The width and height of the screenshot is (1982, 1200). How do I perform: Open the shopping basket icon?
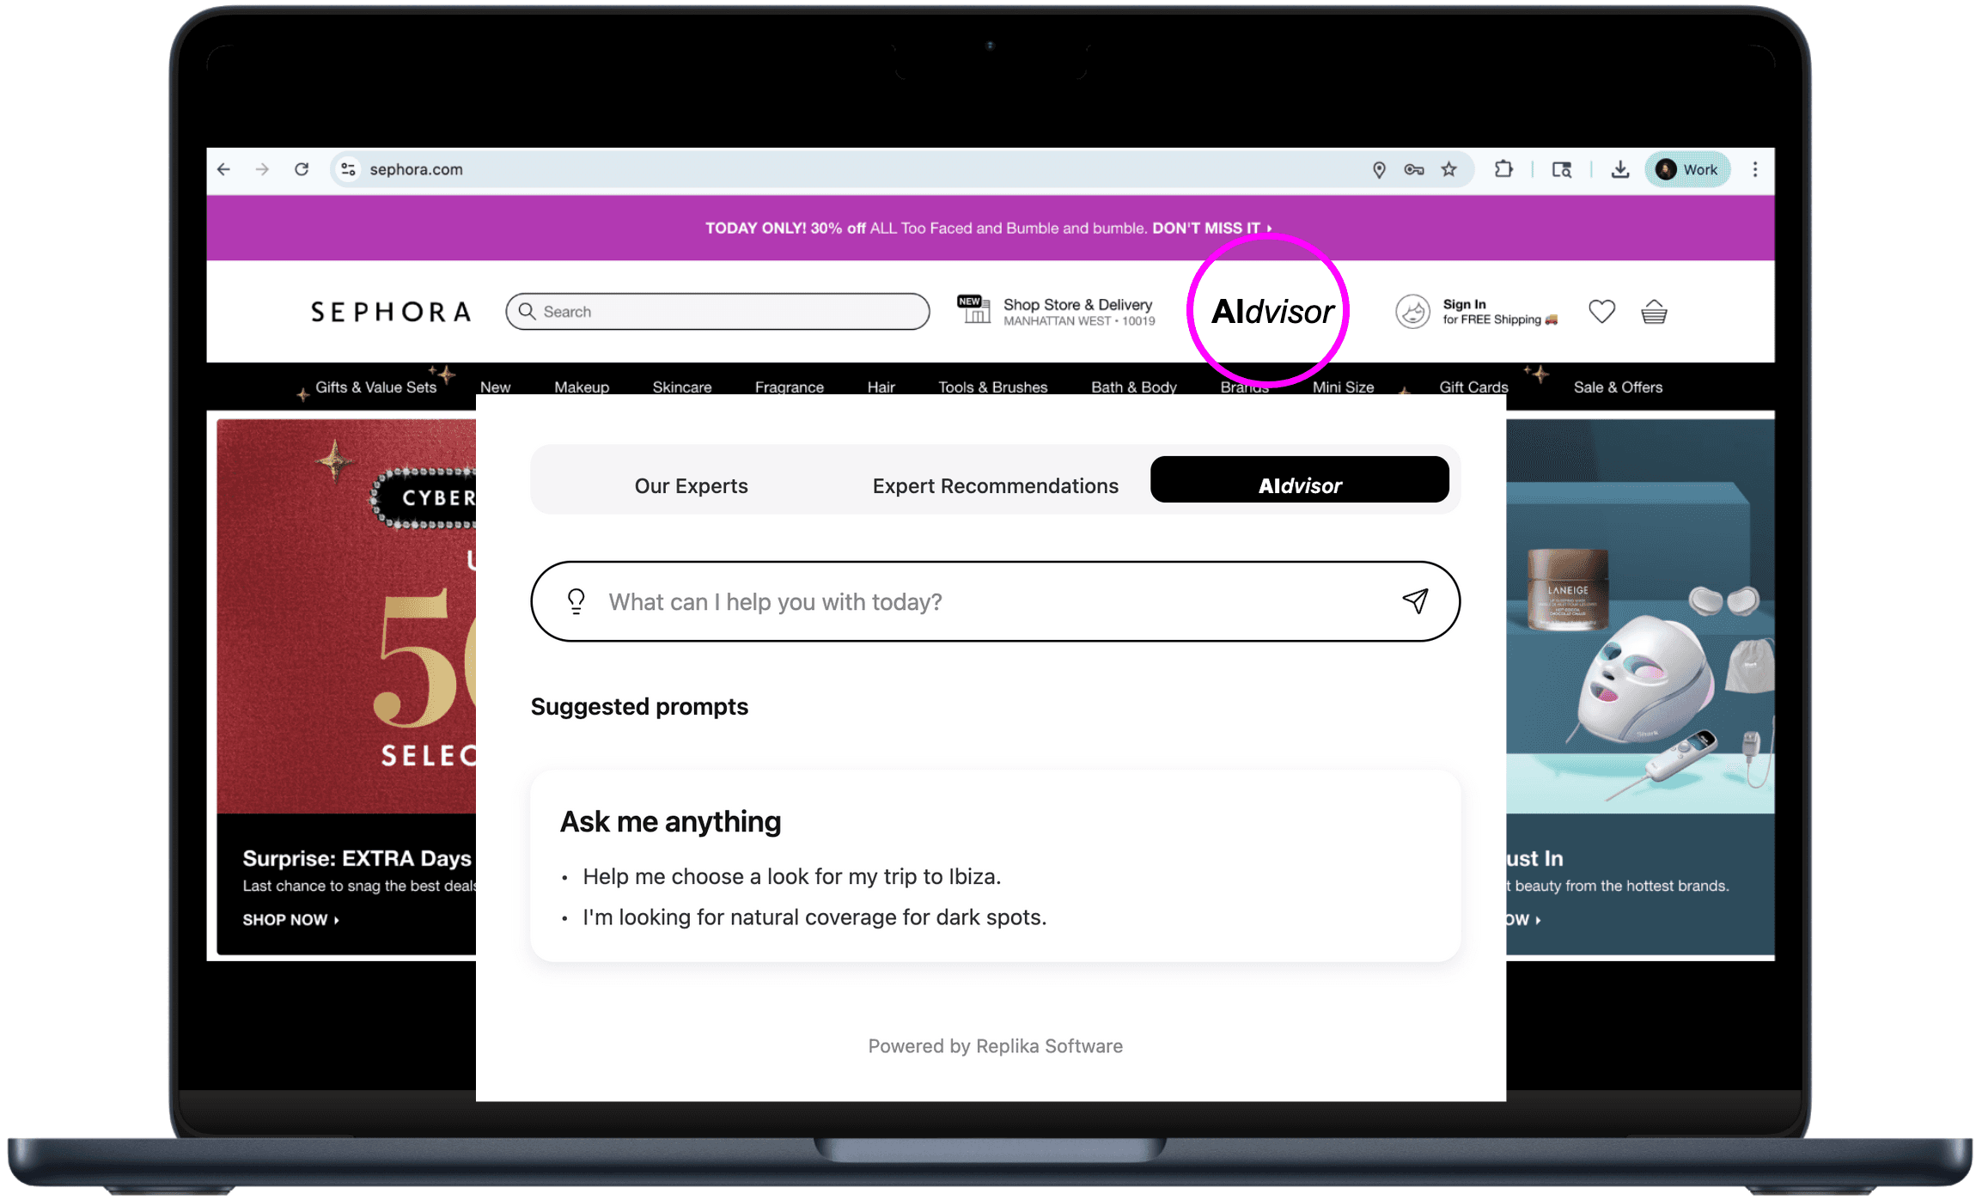[x=1654, y=312]
